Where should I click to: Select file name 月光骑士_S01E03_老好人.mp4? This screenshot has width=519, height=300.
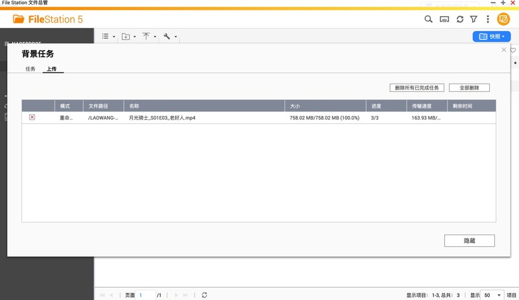click(x=162, y=118)
